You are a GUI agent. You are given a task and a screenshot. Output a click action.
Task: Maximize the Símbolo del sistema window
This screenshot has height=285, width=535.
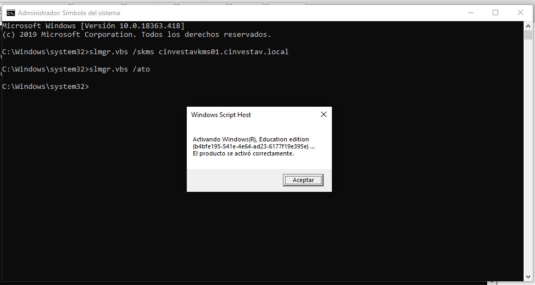tap(495, 12)
